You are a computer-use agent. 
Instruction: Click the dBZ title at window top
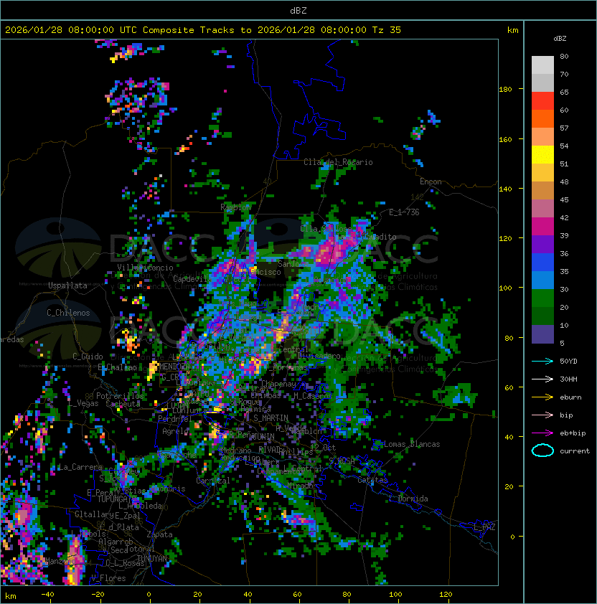tap(298, 11)
